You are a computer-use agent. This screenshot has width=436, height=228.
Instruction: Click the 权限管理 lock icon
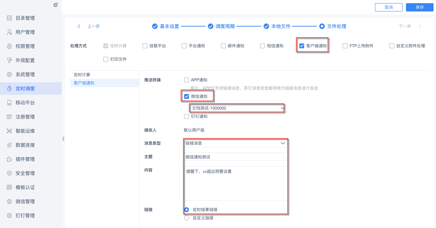[9, 46]
